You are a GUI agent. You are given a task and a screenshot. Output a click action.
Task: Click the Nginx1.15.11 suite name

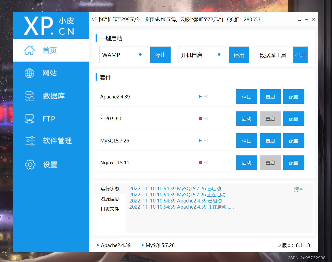click(115, 163)
